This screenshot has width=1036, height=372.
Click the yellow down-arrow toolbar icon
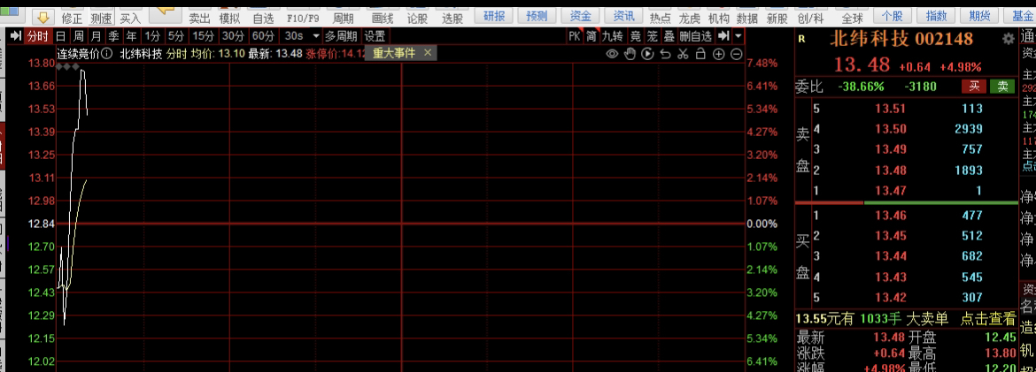click(43, 17)
